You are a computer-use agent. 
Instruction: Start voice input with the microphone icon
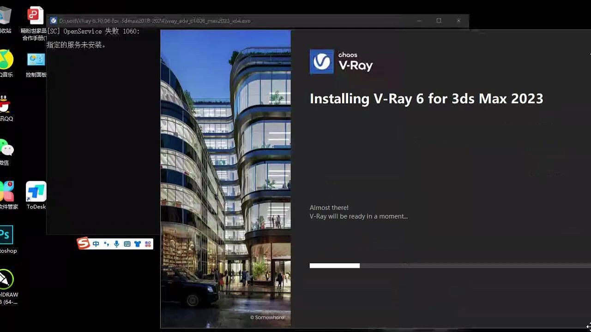pyautogui.click(x=117, y=244)
